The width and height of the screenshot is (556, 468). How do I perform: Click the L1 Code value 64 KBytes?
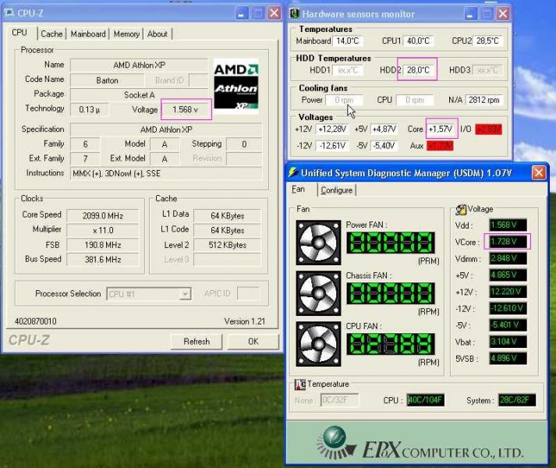click(x=227, y=230)
